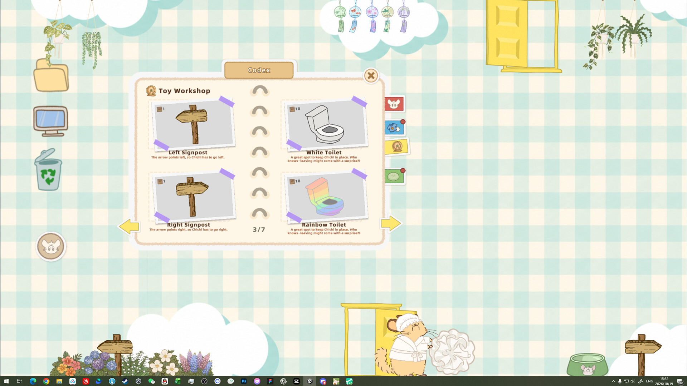This screenshot has width=687, height=386.
Task: Open the recycle bin icon
Action: (48, 170)
